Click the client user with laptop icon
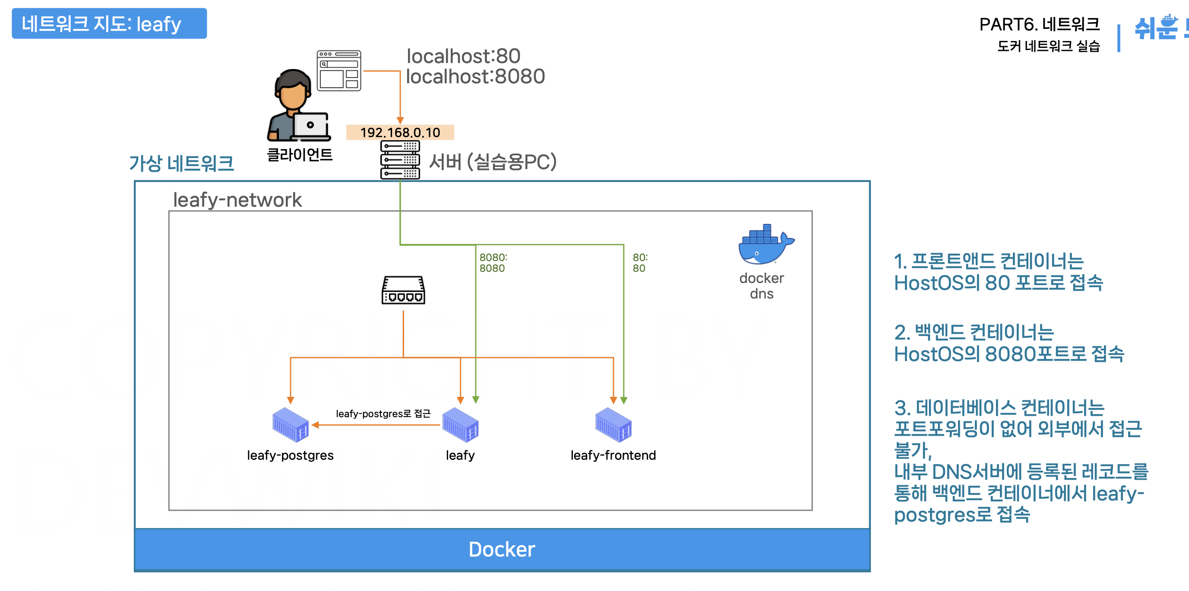1189x591 pixels. point(298,106)
